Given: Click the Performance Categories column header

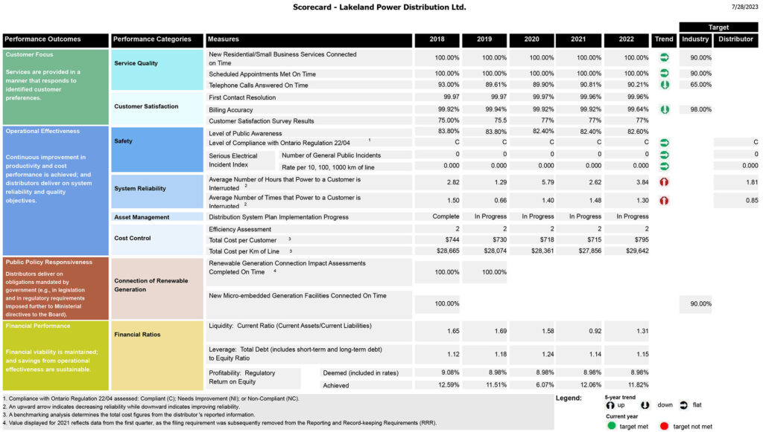Looking at the screenshot, I should [x=157, y=40].
